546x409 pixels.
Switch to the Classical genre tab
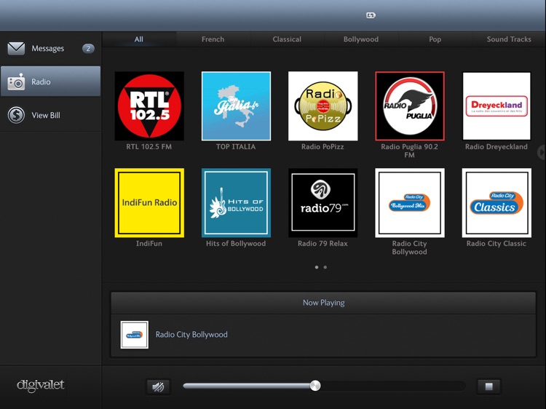point(287,39)
